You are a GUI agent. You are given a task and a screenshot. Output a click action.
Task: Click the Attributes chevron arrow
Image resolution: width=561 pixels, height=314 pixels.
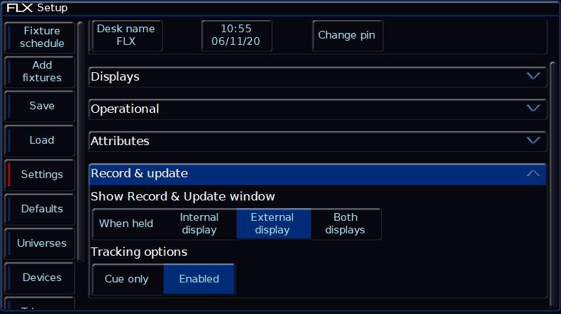(533, 140)
